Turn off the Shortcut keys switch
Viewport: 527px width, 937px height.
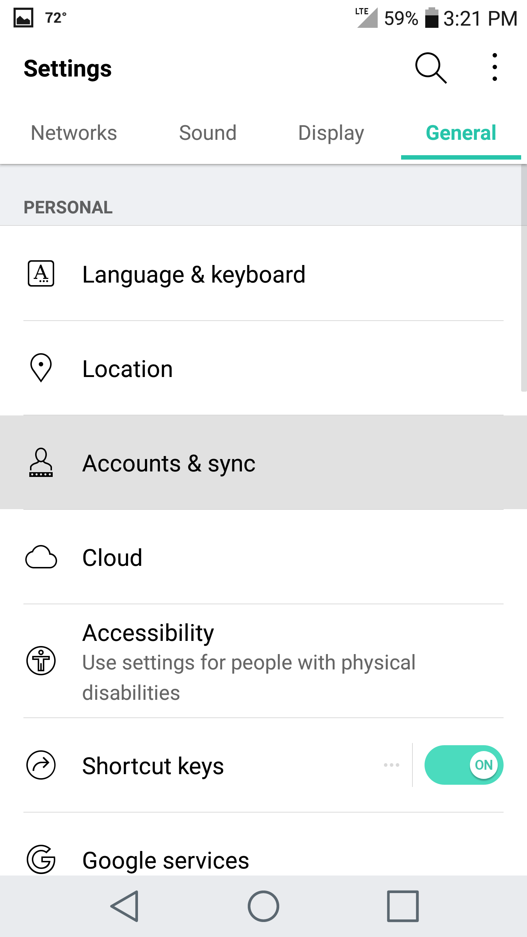(463, 765)
